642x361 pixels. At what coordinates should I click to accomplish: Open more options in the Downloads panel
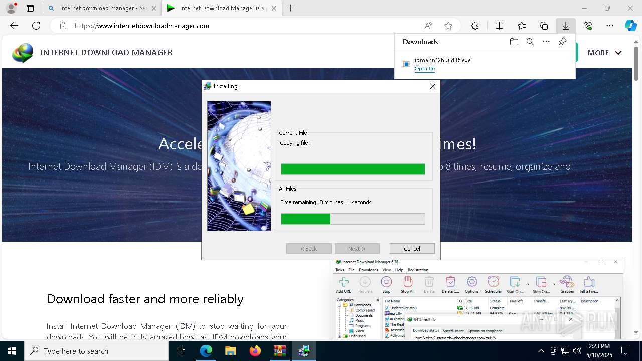tap(546, 42)
